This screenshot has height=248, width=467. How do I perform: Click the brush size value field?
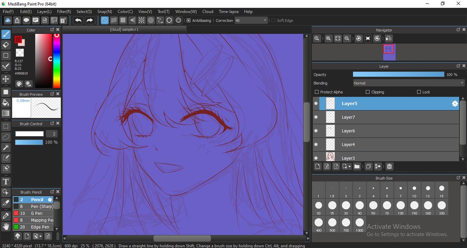52,134
